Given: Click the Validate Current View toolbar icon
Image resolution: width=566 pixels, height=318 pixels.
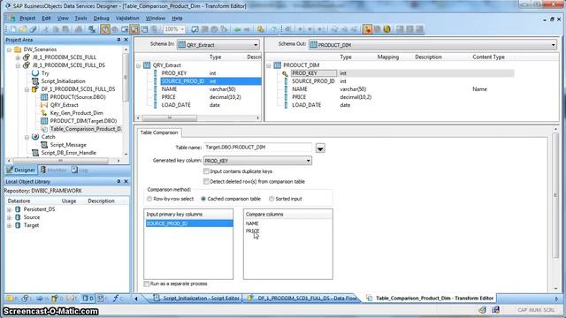Looking at the screenshot, I should (x=195, y=29).
